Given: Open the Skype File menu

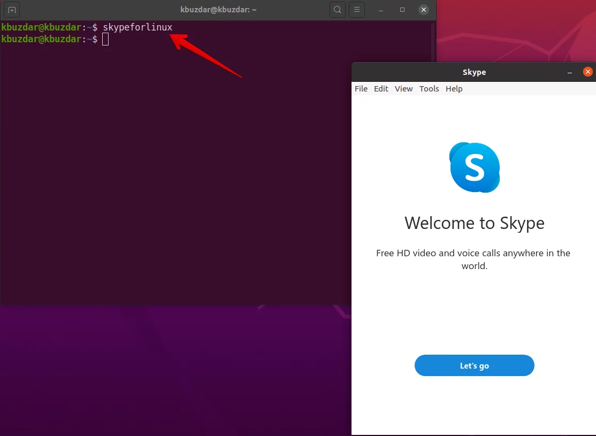Looking at the screenshot, I should (361, 89).
